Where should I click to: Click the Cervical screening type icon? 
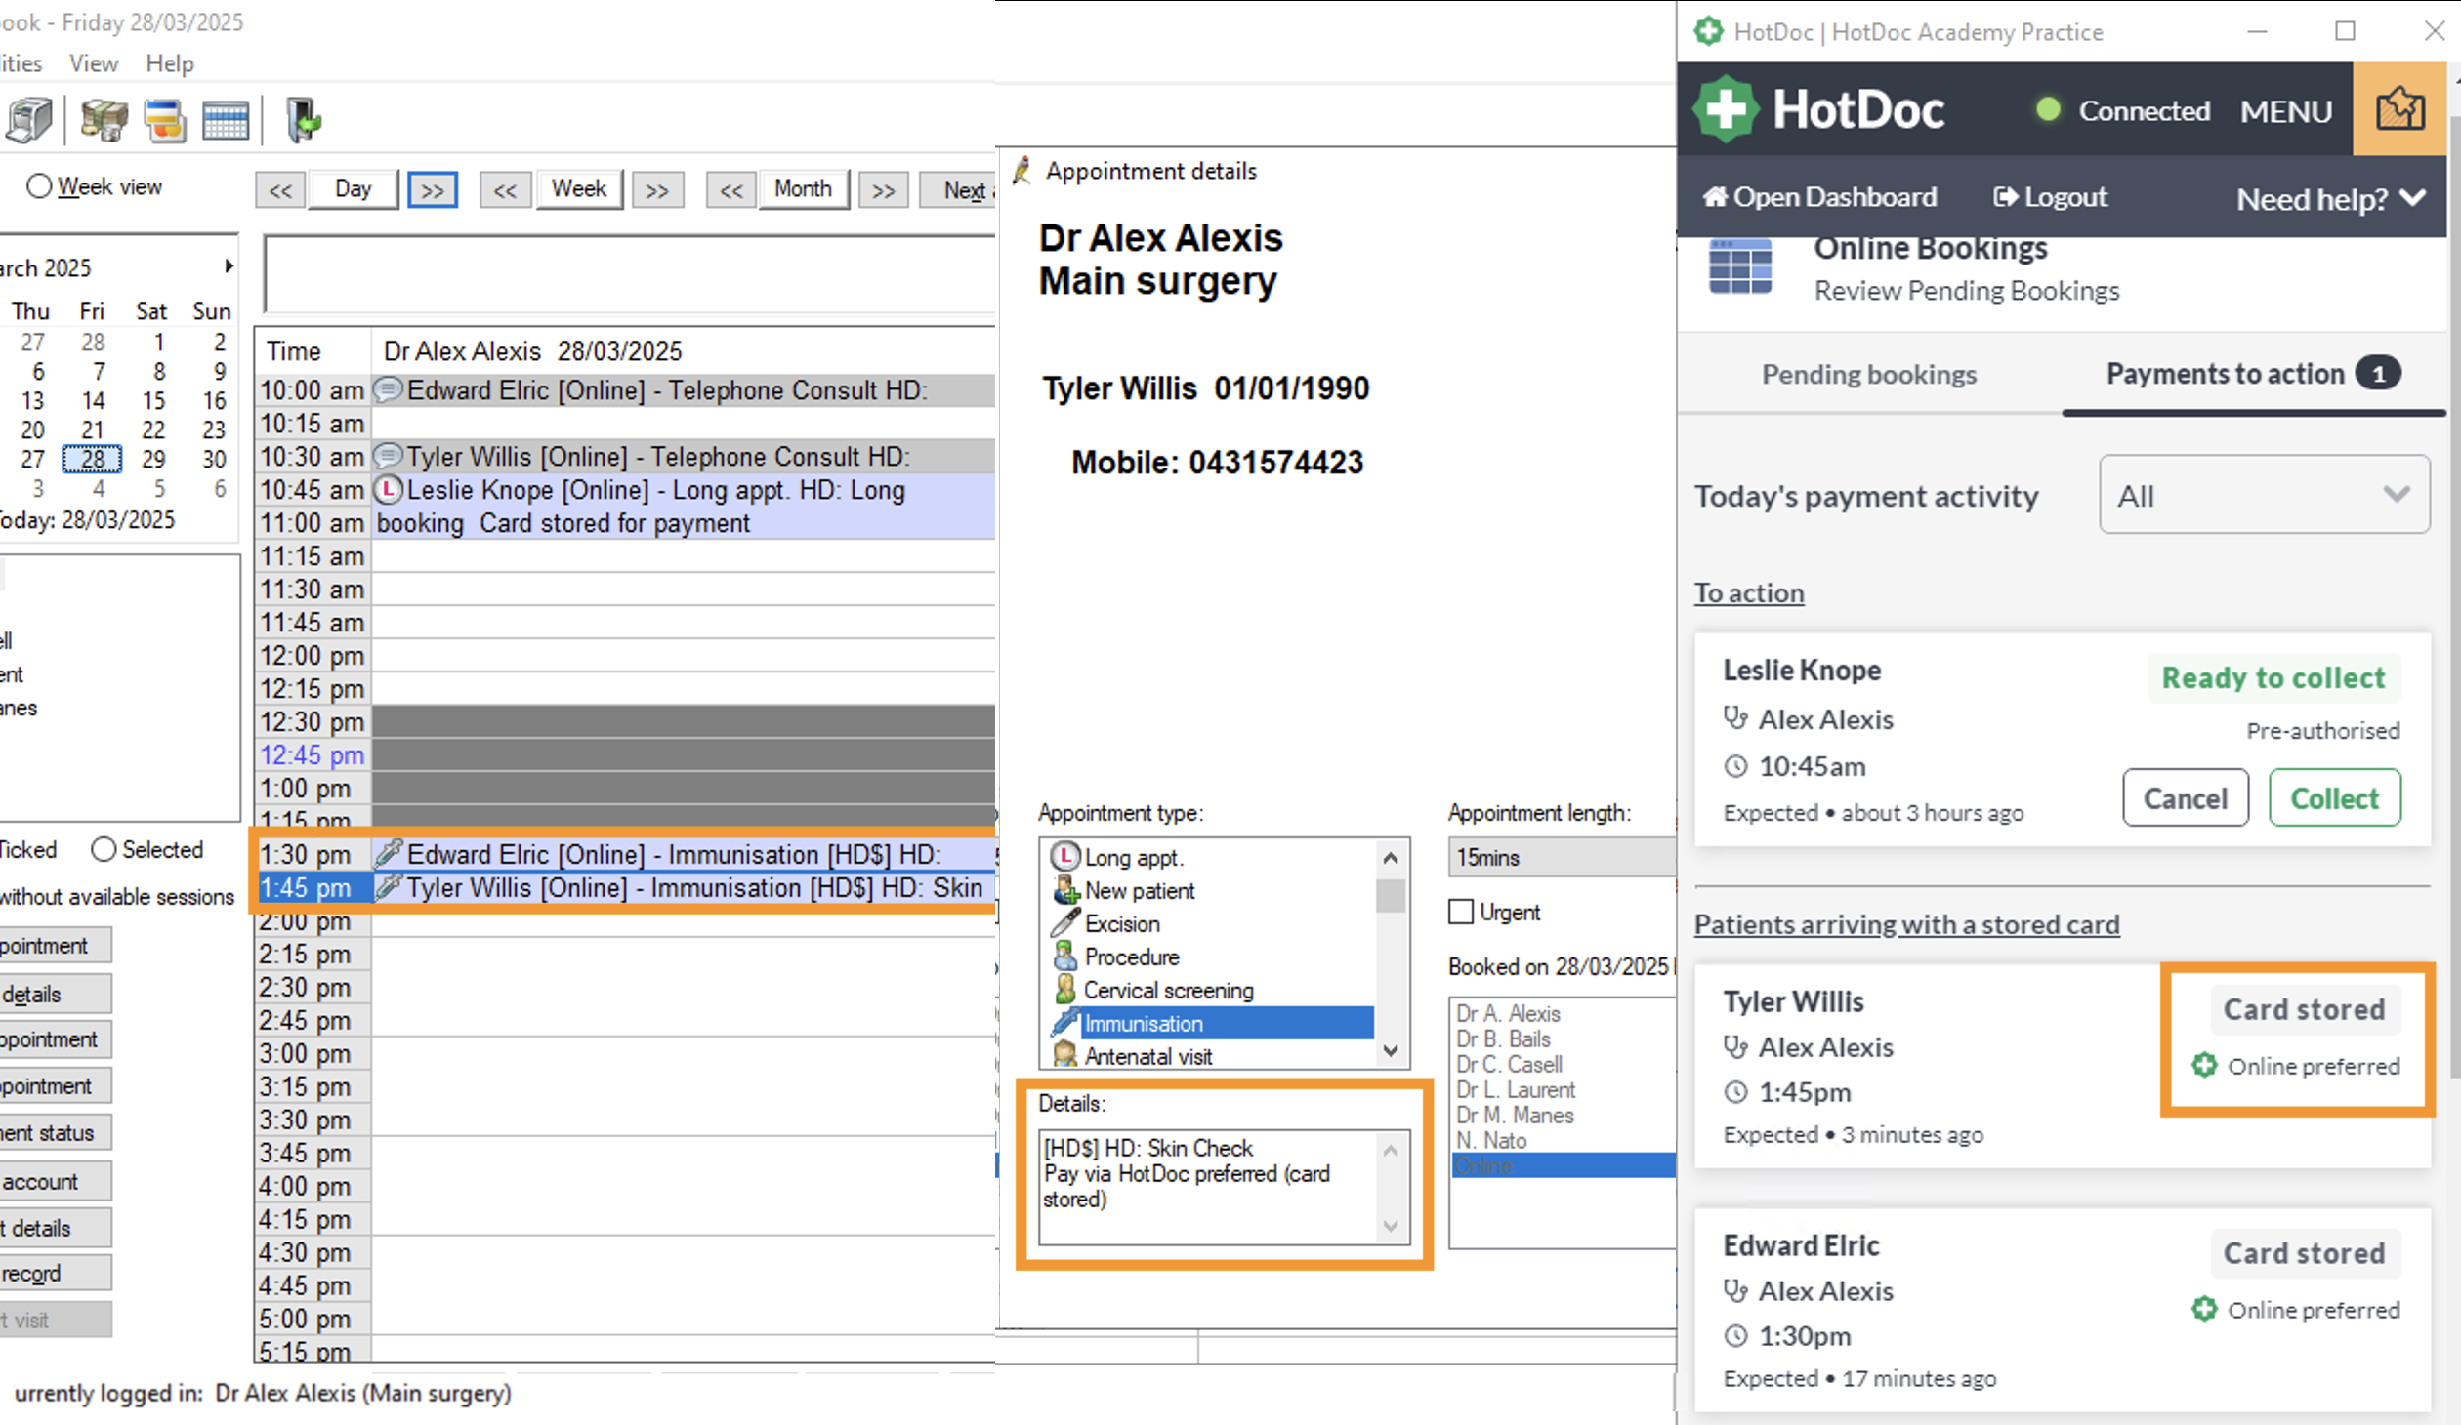tap(1065, 990)
